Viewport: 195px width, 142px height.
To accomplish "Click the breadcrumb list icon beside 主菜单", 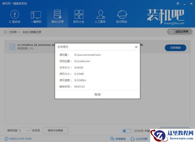I will (x=5, y=32).
